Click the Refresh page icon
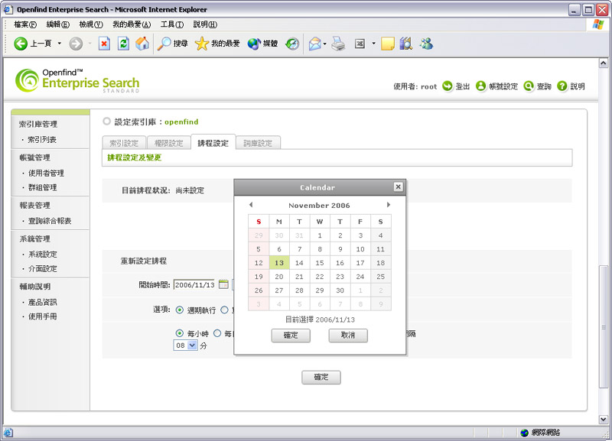This screenshot has width=612, height=441. [x=123, y=44]
